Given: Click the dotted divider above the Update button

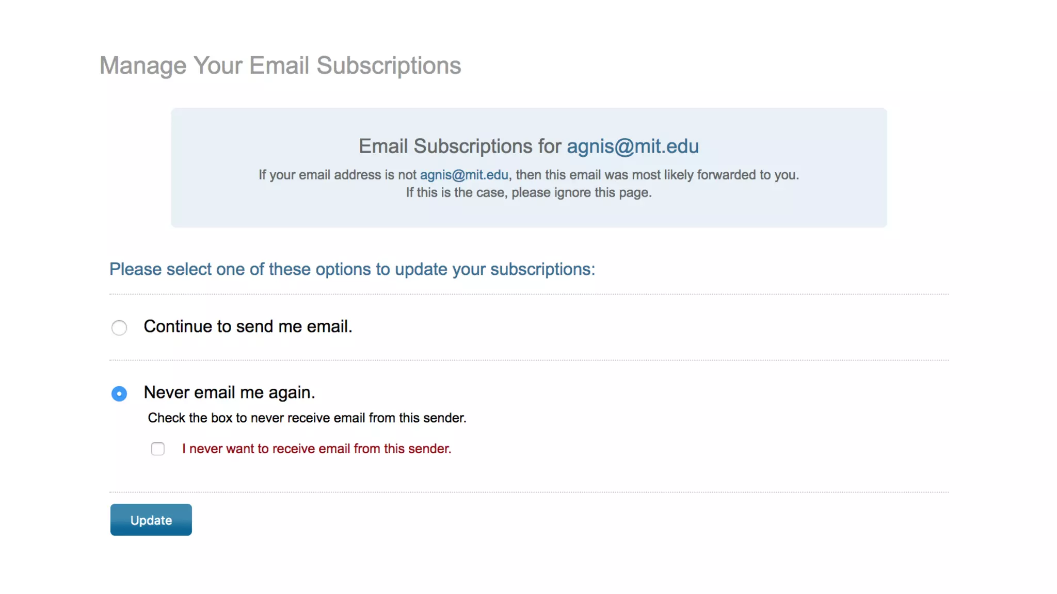Looking at the screenshot, I should (x=528, y=492).
